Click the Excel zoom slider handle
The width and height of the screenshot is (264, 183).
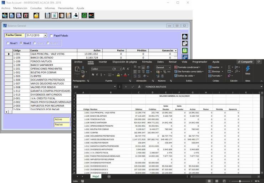point(240,181)
